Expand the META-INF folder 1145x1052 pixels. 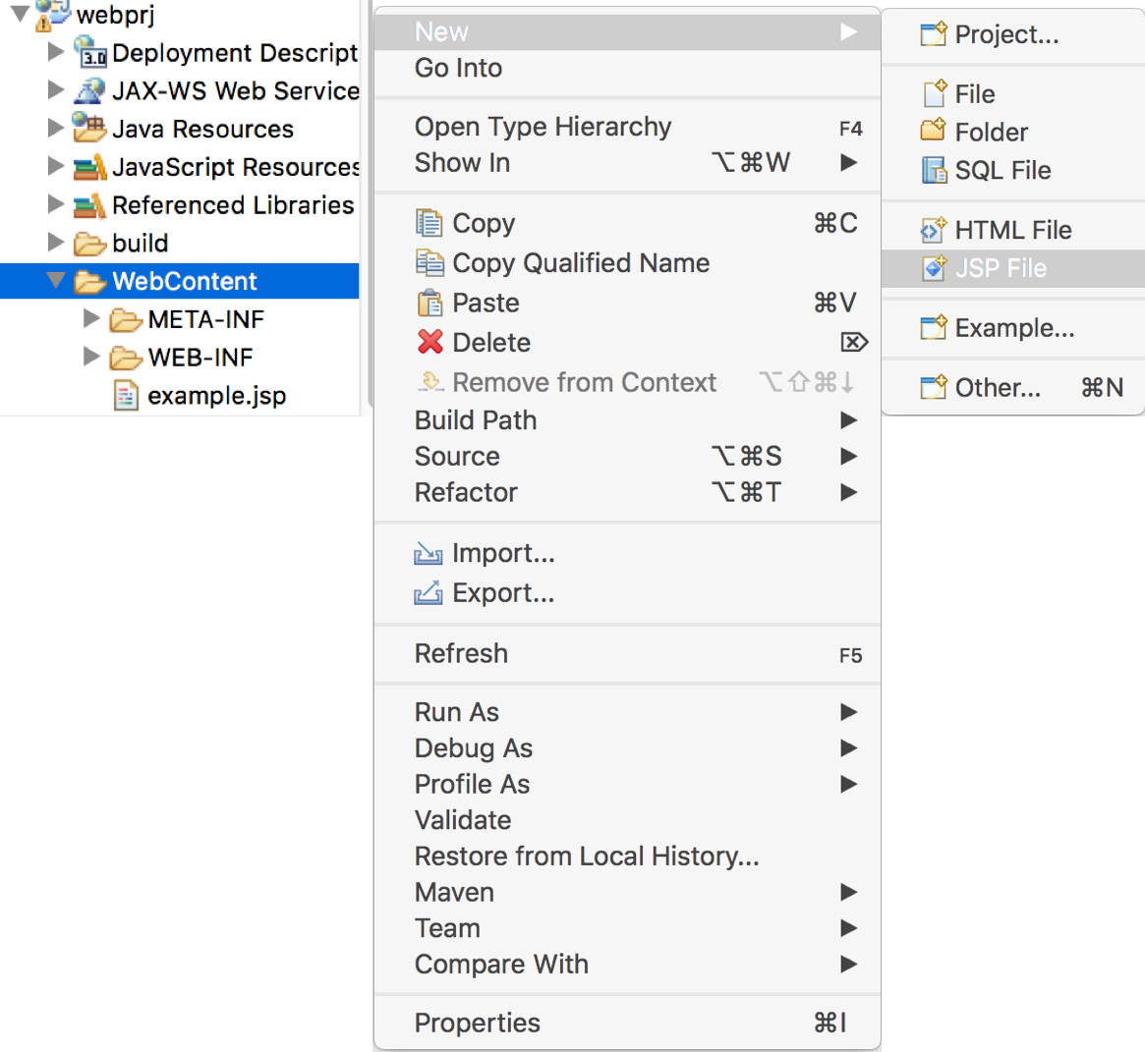coord(91,318)
